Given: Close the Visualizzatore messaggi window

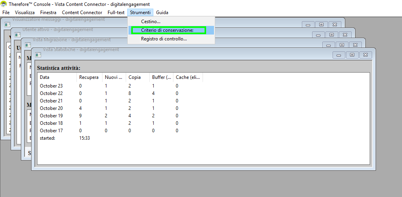Looking at the screenshot, I should [335, 24].
